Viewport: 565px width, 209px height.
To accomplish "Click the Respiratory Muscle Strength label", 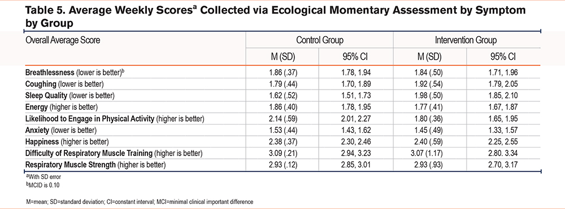I will [x=95, y=165].
